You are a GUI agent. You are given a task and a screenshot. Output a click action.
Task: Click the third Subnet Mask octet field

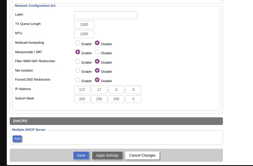(x=116, y=99)
